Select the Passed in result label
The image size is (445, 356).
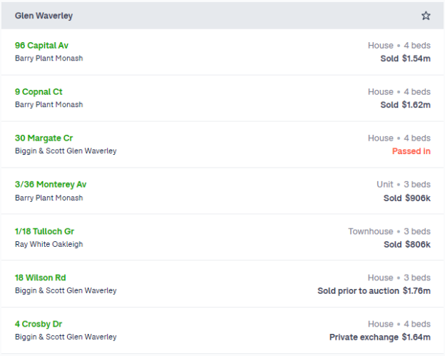[x=411, y=151]
